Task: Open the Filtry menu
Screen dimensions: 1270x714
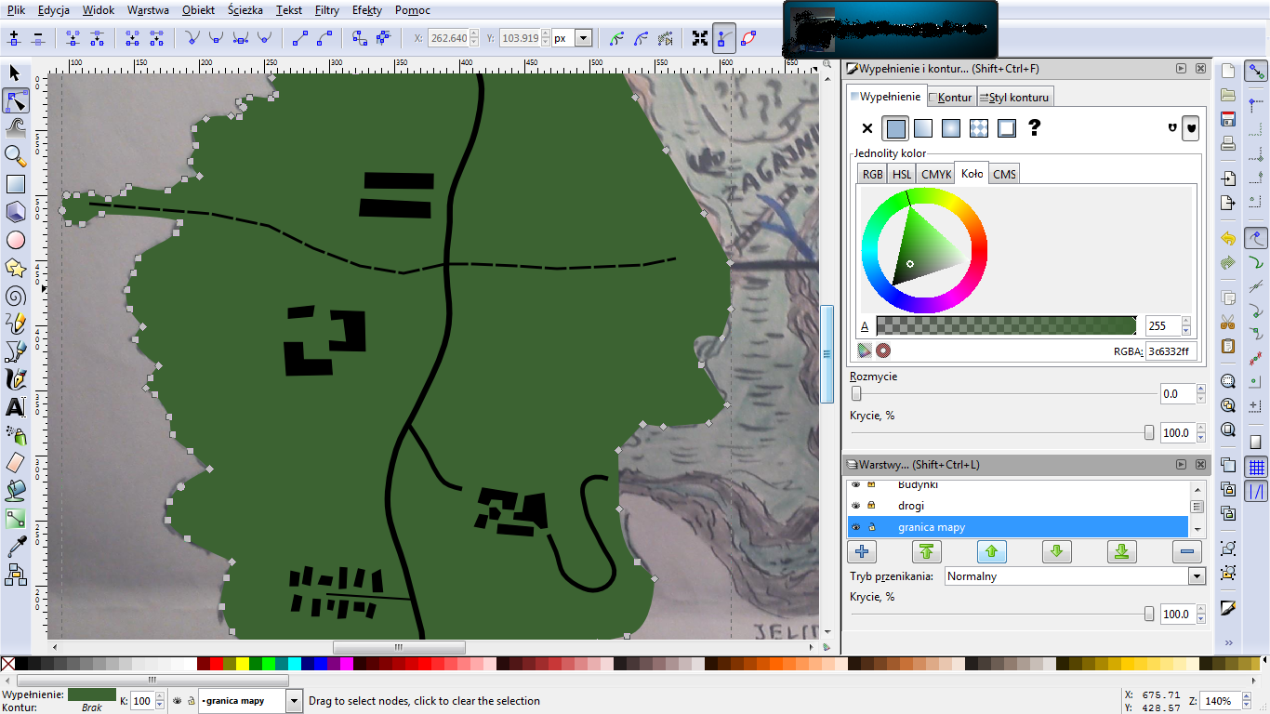Action: pos(327,10)
